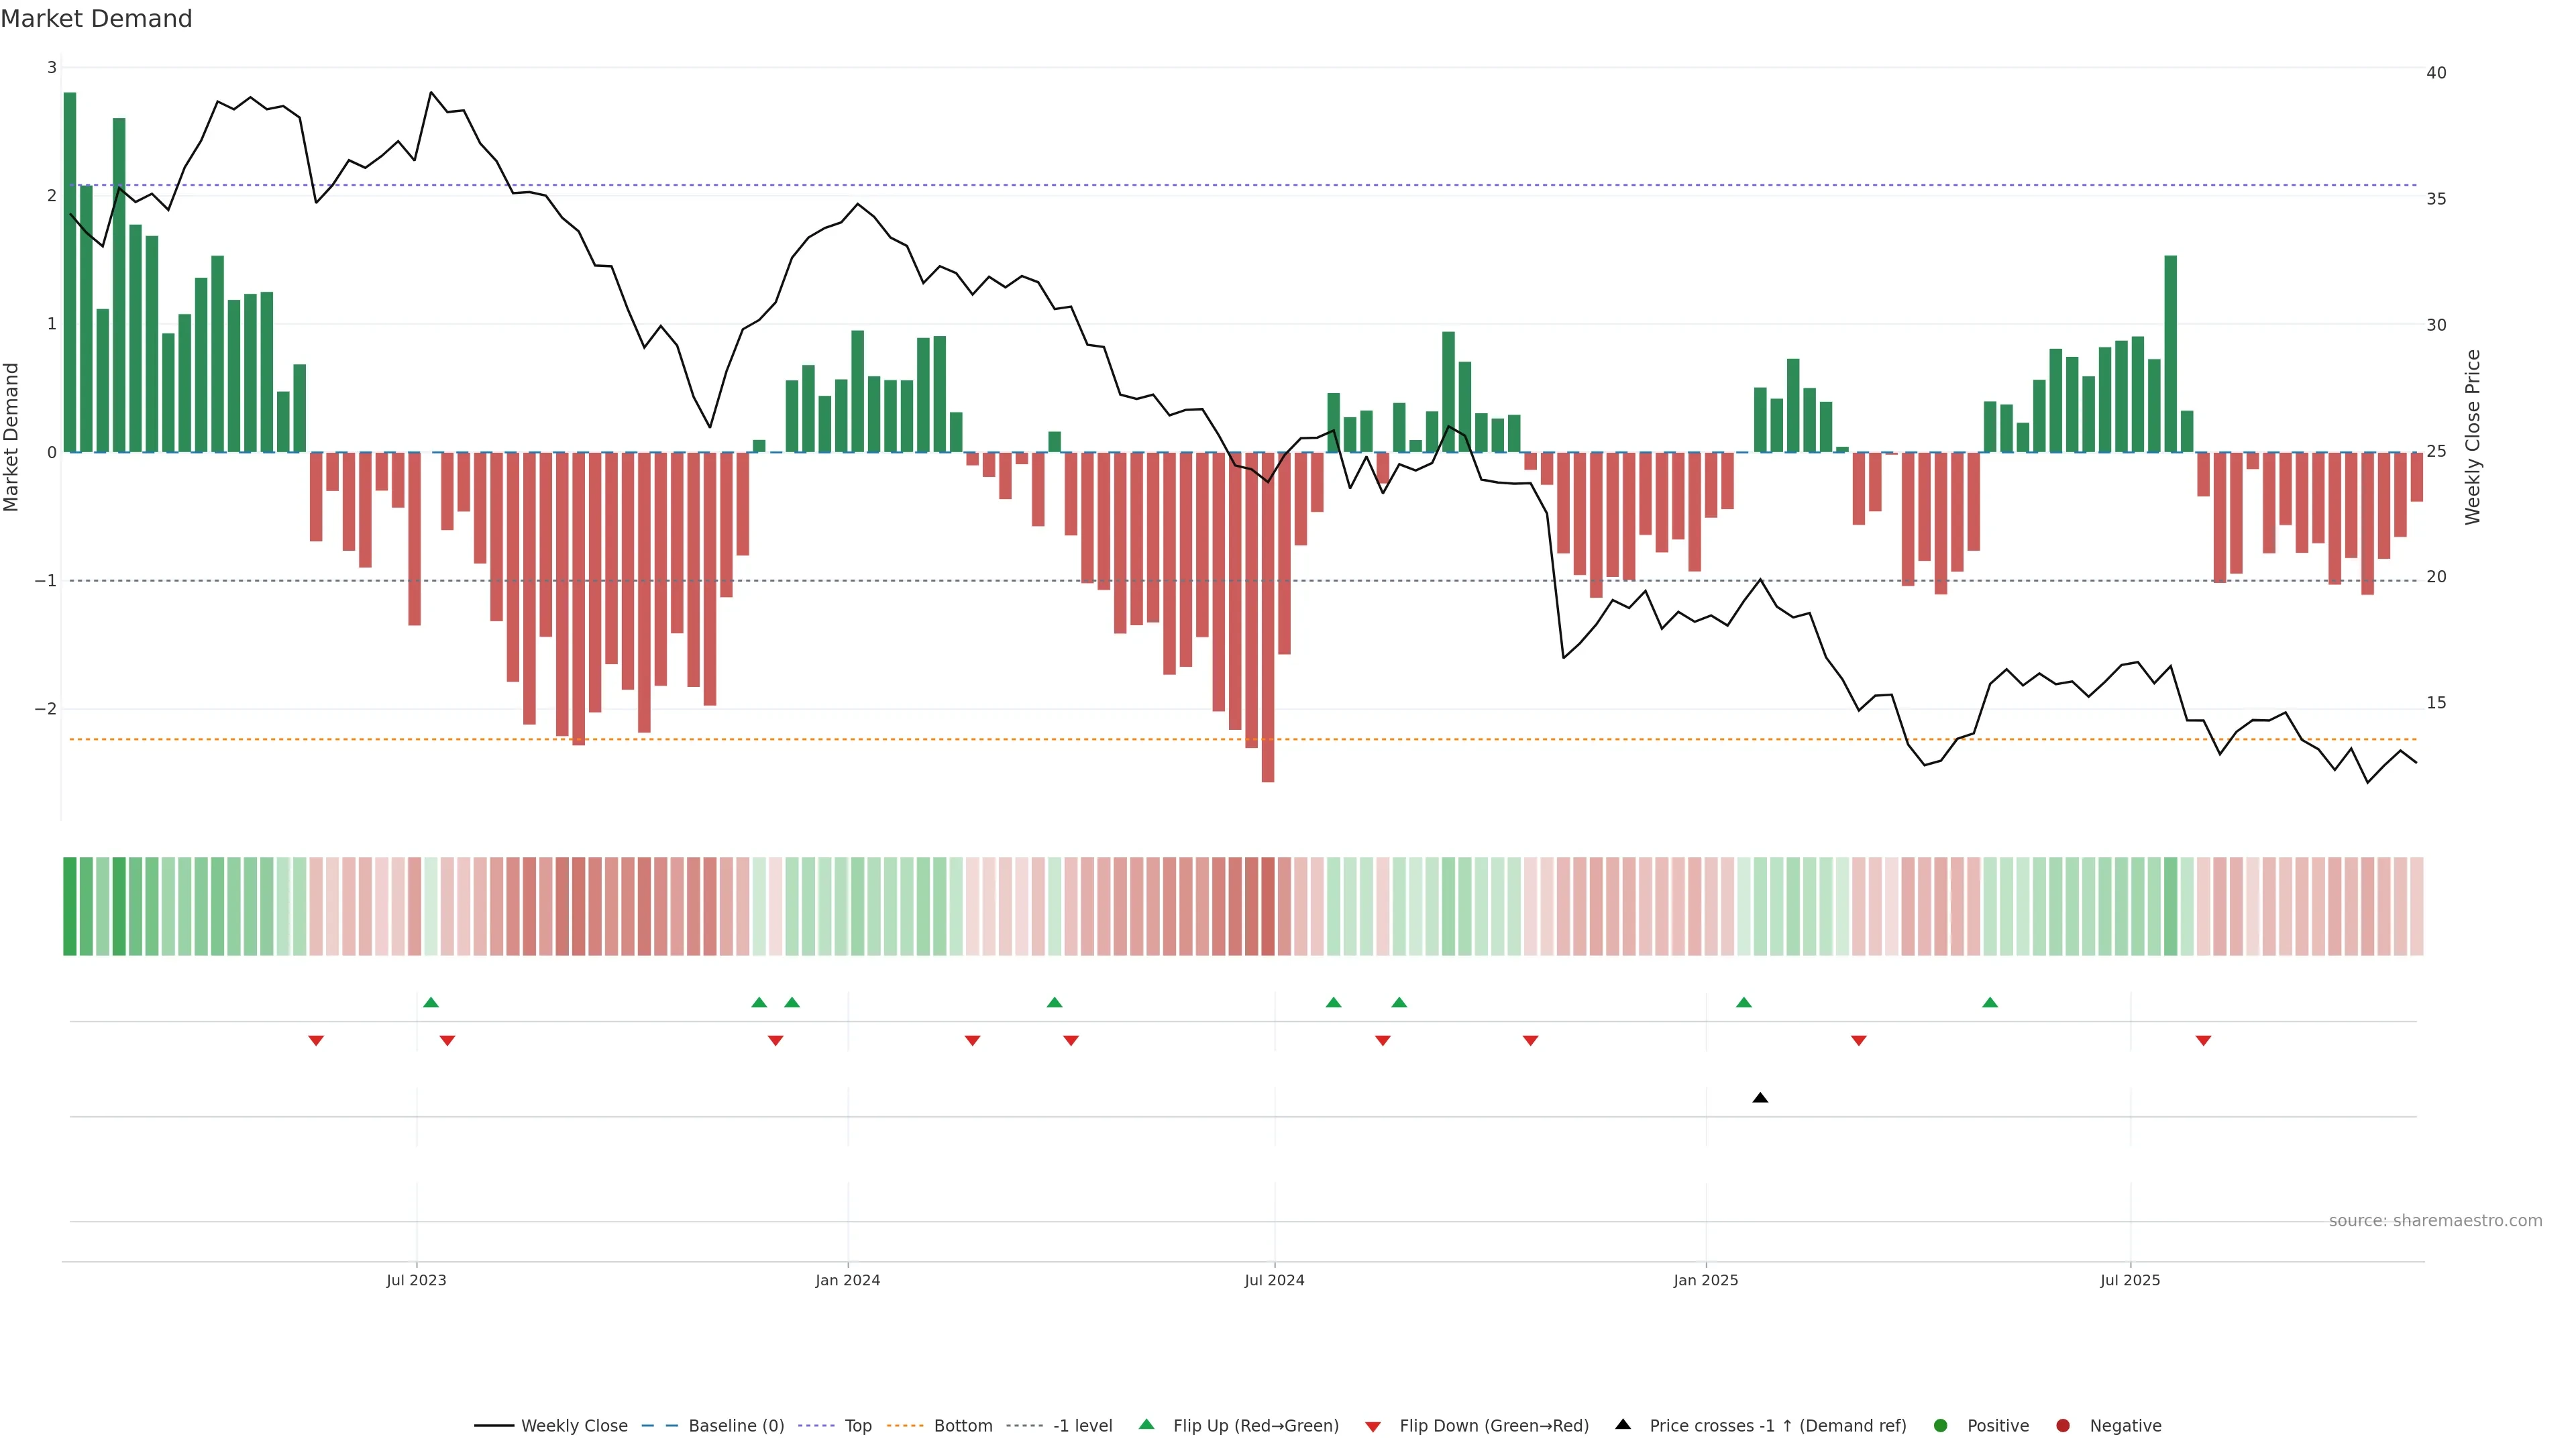This screenshot has width=2576, height=1449.
Task: Click the darkest green first heatmap cell
Action: pyautogui.click(x=70, y=906)
